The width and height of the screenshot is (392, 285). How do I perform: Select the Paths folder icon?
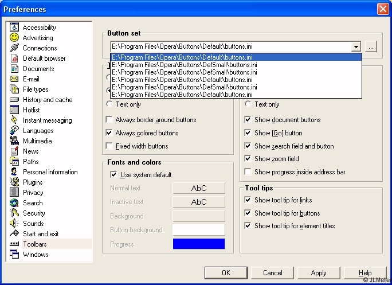[14, 161]
